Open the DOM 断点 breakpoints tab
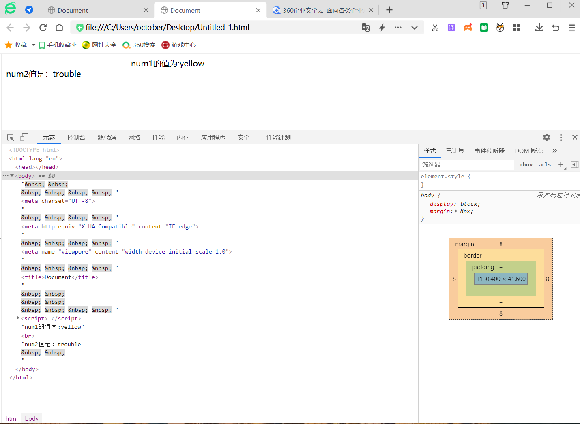Screen dimensions: 580x424 click(x=529, y=151)
